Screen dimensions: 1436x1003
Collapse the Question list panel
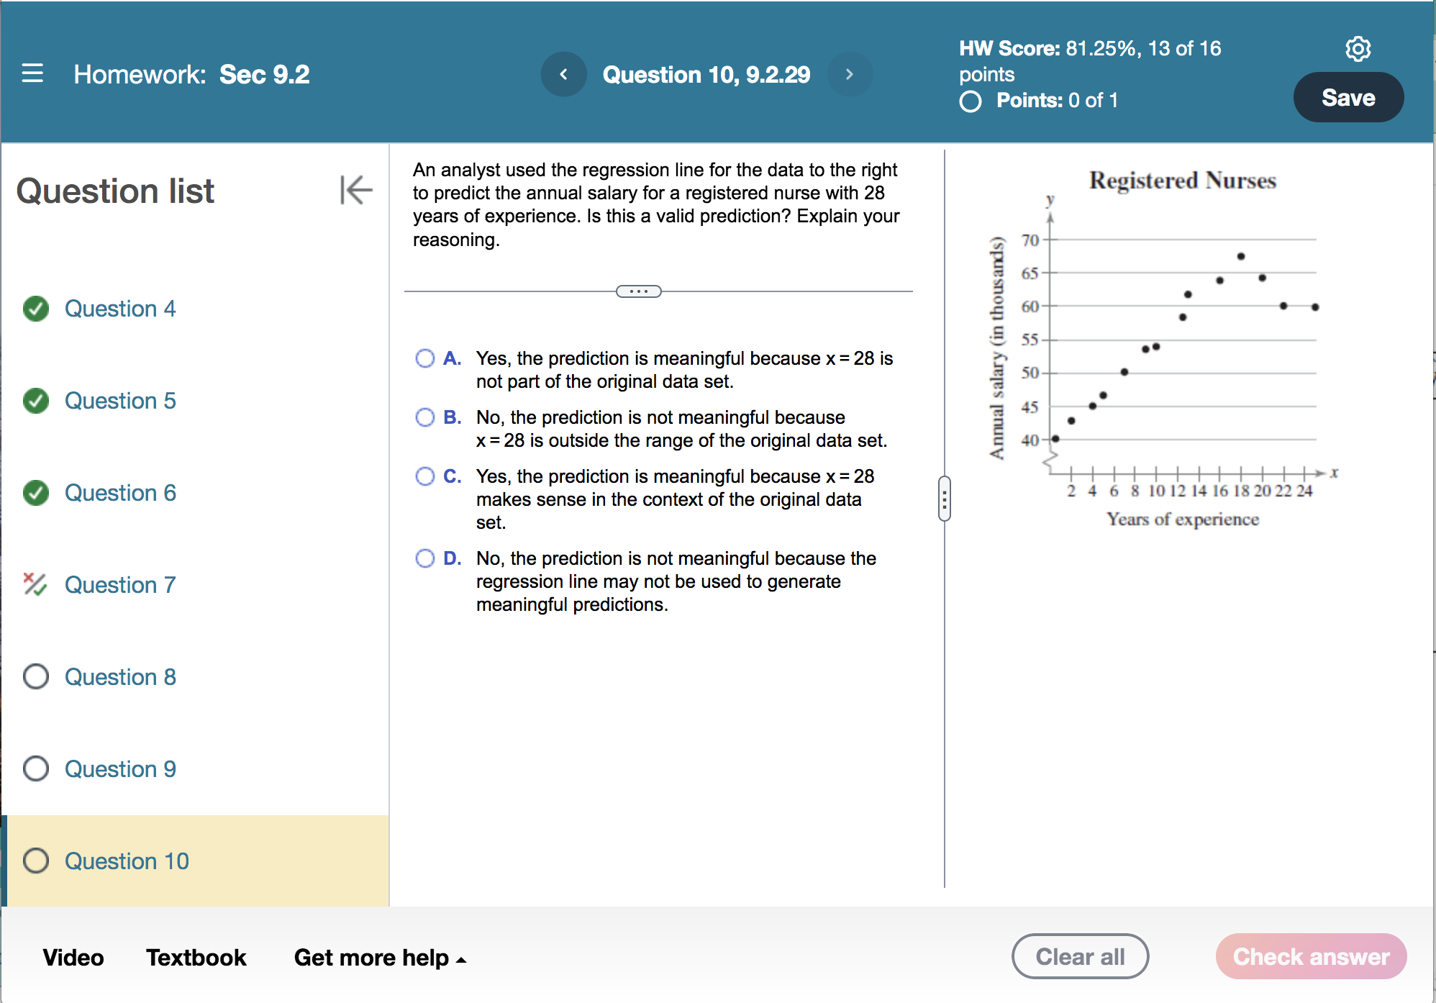pyautogui.click(x=356, y=190)
